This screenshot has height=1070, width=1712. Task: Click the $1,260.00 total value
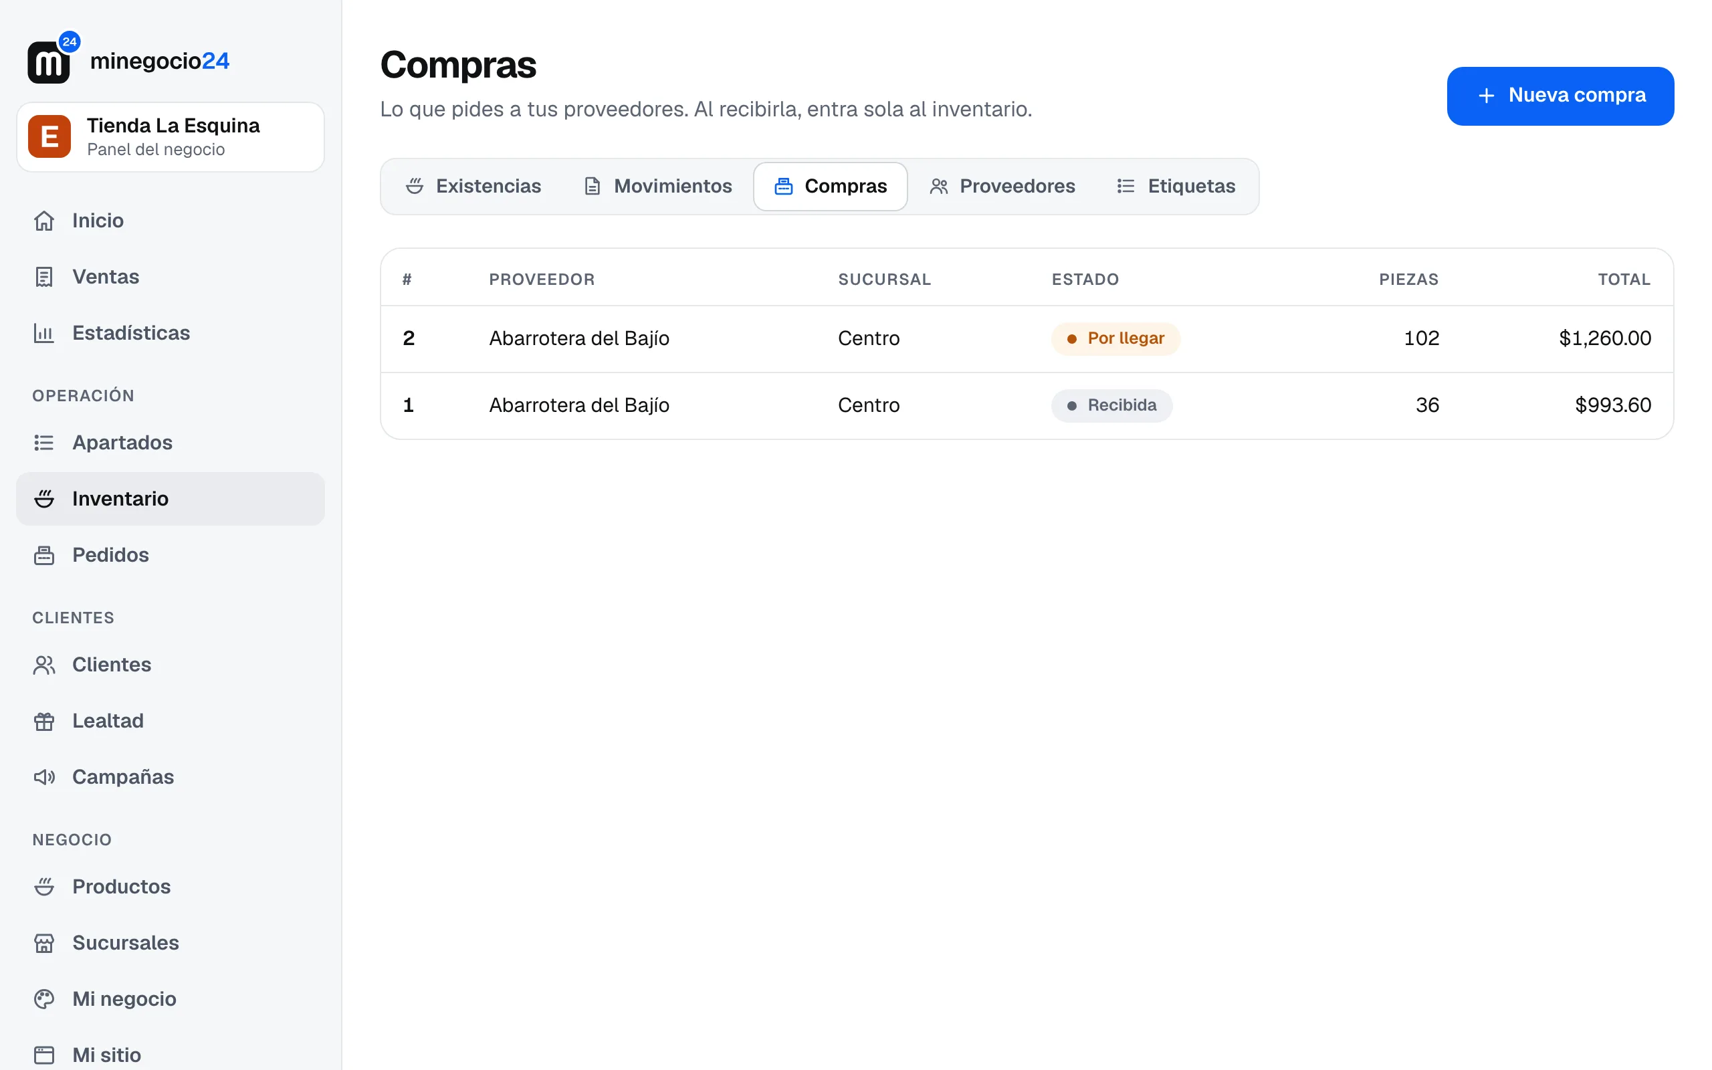(1604, 338)
